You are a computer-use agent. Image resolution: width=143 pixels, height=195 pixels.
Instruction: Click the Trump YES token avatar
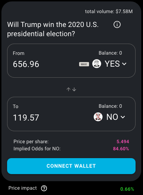pyautogui.click(x=97, y=63)
